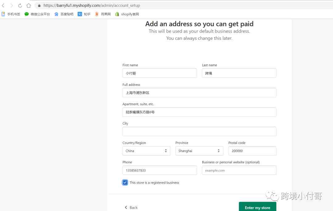Expand the Province dropdown showing Shanghai
The image size is (333, 211).
click(x=199, y=151)
